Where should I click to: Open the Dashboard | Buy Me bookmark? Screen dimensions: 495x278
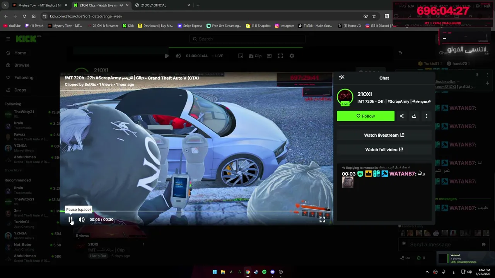click(156, 26)
